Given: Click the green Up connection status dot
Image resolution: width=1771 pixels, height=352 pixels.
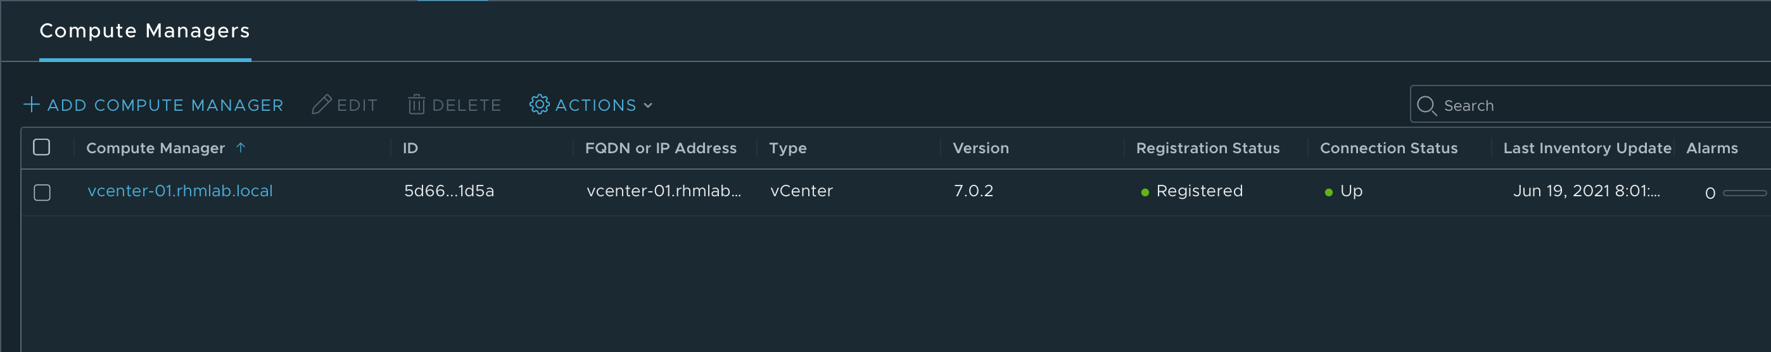Looking at the screenshot, I should 1329,192.
